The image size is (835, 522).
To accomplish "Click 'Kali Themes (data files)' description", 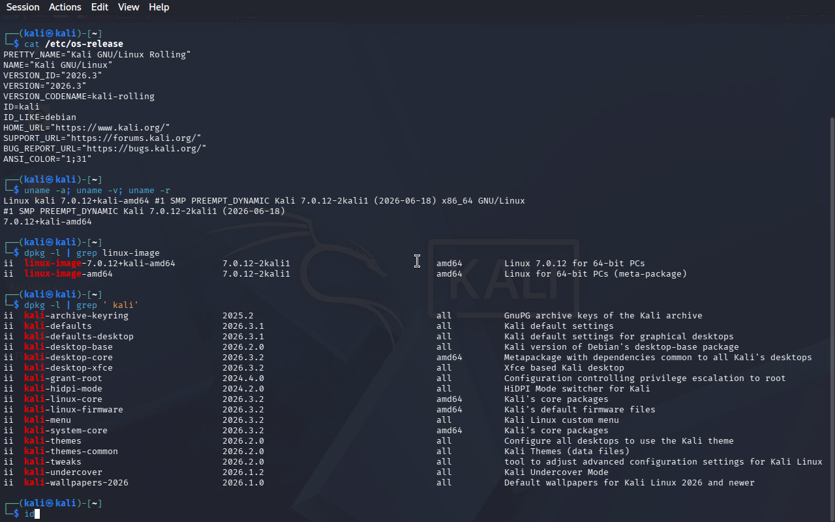I will click(x=567, y=452).
